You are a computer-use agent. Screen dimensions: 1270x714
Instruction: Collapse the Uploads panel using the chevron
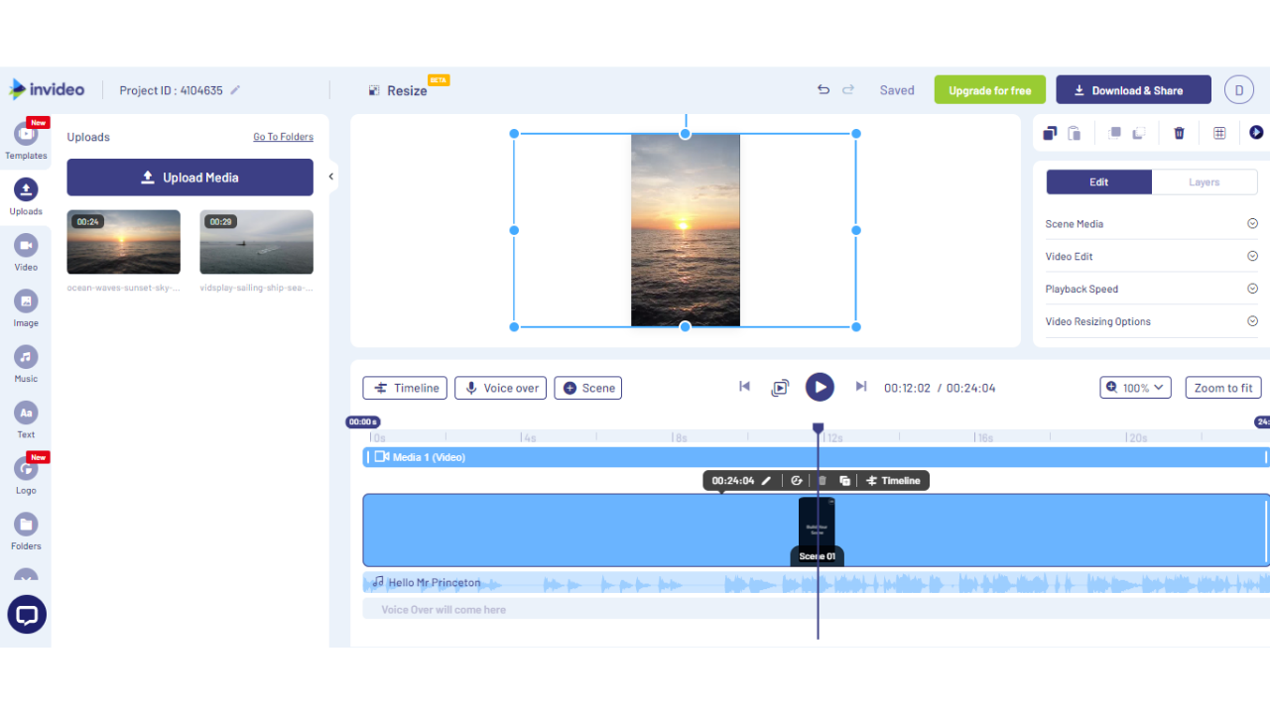[x=330, y=176]
